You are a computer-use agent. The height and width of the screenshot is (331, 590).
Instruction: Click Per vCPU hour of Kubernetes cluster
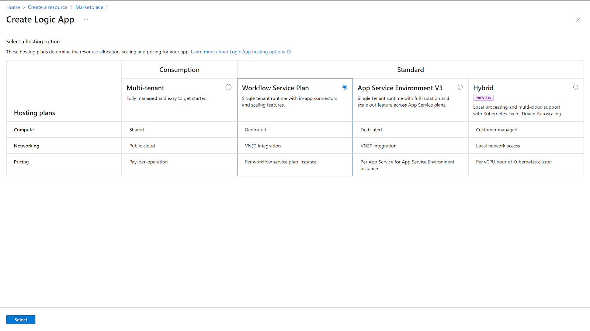(514, 162)
